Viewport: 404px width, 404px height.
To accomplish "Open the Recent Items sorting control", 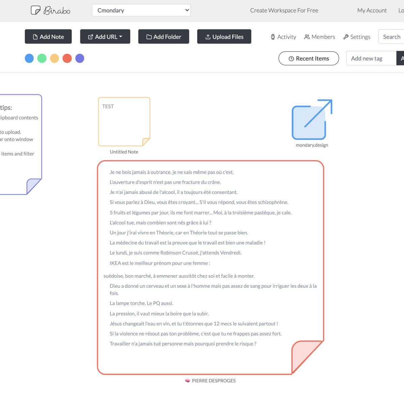I will [x=308, y=58].
